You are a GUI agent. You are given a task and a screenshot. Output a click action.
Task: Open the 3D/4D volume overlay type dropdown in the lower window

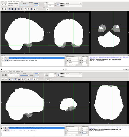(13, 76)
